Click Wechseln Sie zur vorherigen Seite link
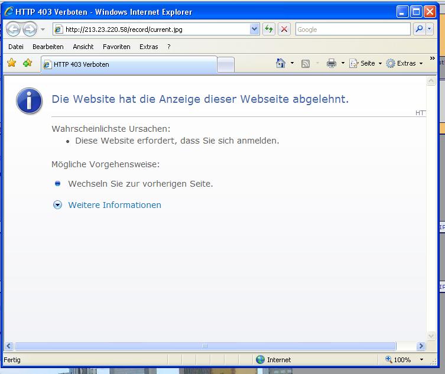 (140, 184)
